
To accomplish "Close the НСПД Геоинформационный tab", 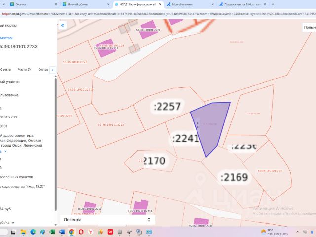I will [x=160, y=4].
